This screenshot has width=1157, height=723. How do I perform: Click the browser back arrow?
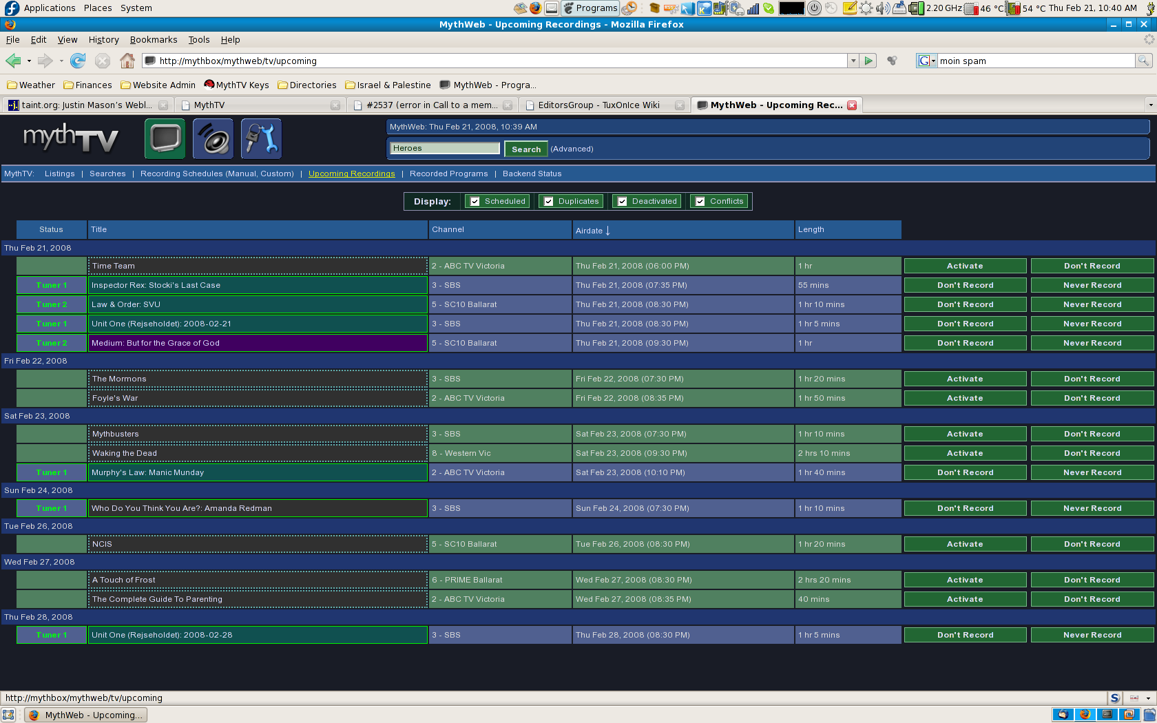13,61
